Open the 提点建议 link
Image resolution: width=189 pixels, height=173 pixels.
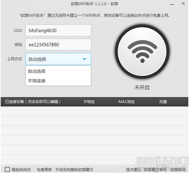pyautogui.click(x=133, y=170)
